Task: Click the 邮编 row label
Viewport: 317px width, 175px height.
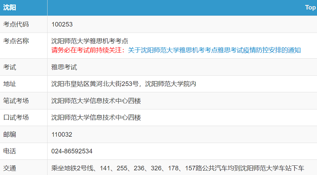Action: (10, 134)
